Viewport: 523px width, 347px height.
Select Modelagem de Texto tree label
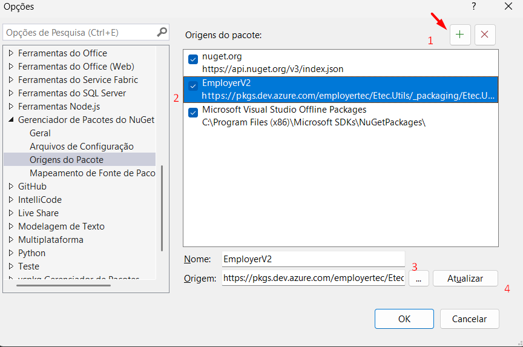click(61, 226)
